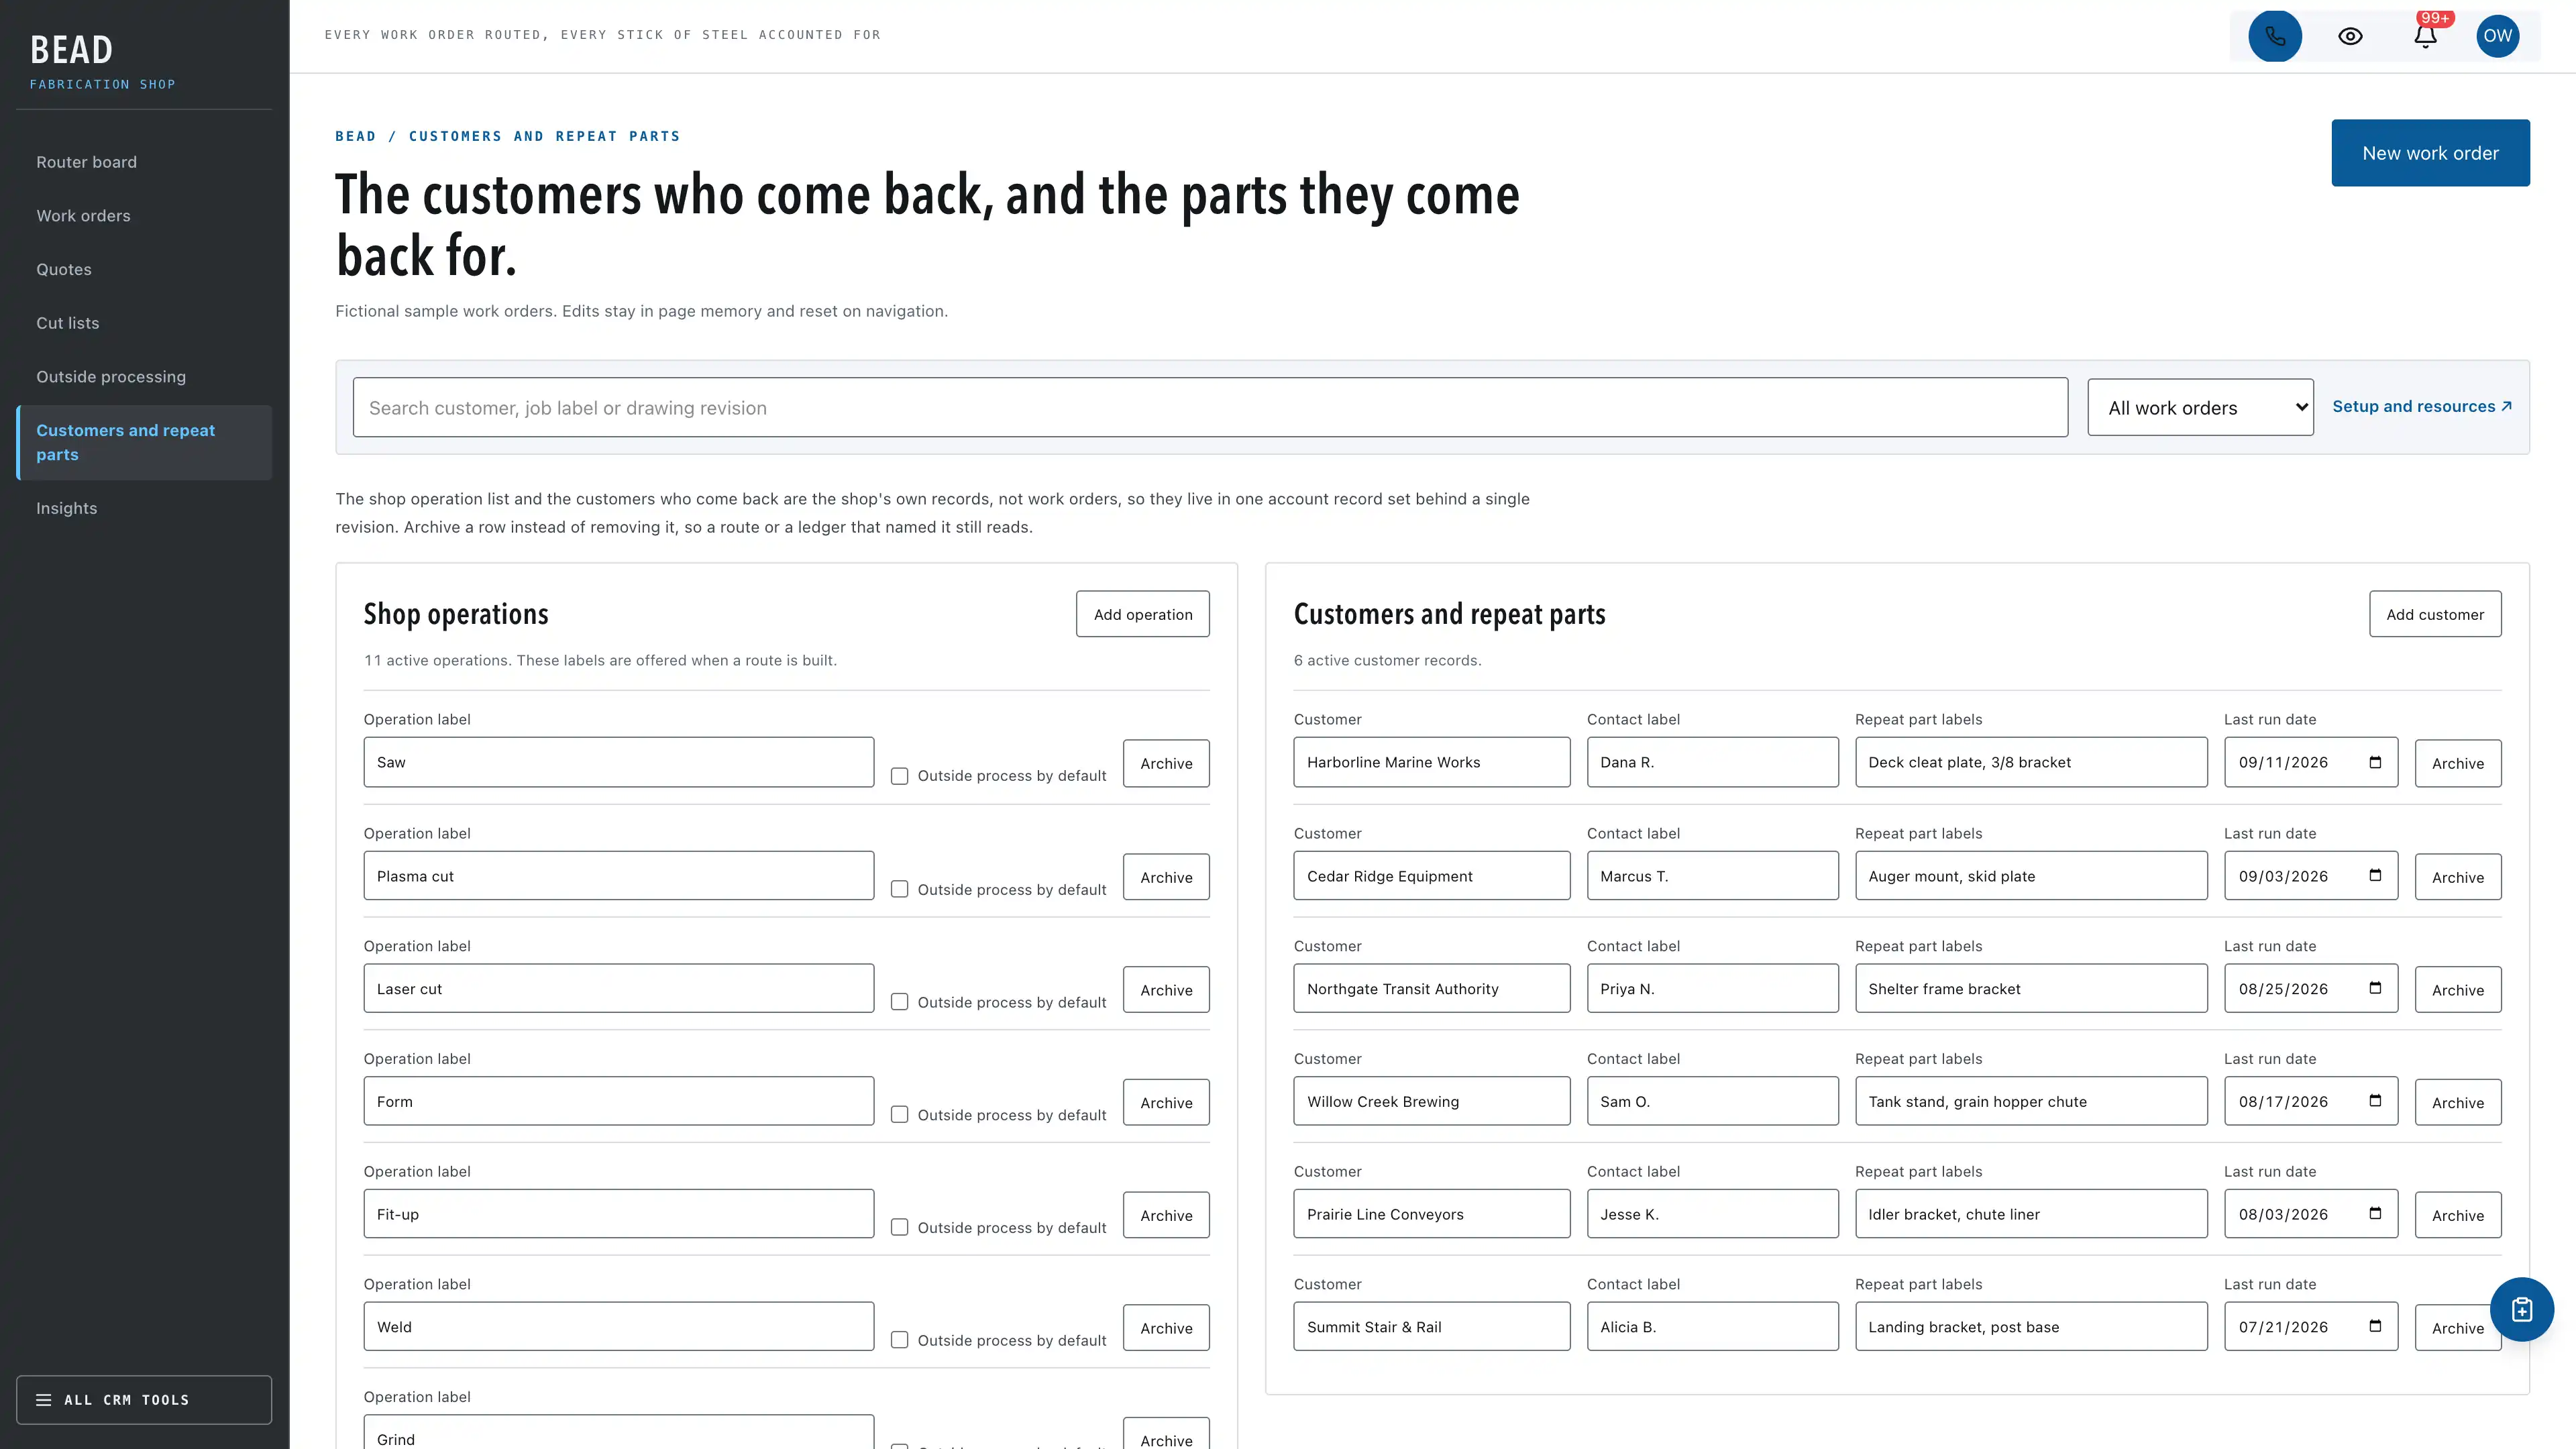The width and height of the screenshot is (2576, 1449).
Task: Click the phone call icon
Action: point(2274,36)
